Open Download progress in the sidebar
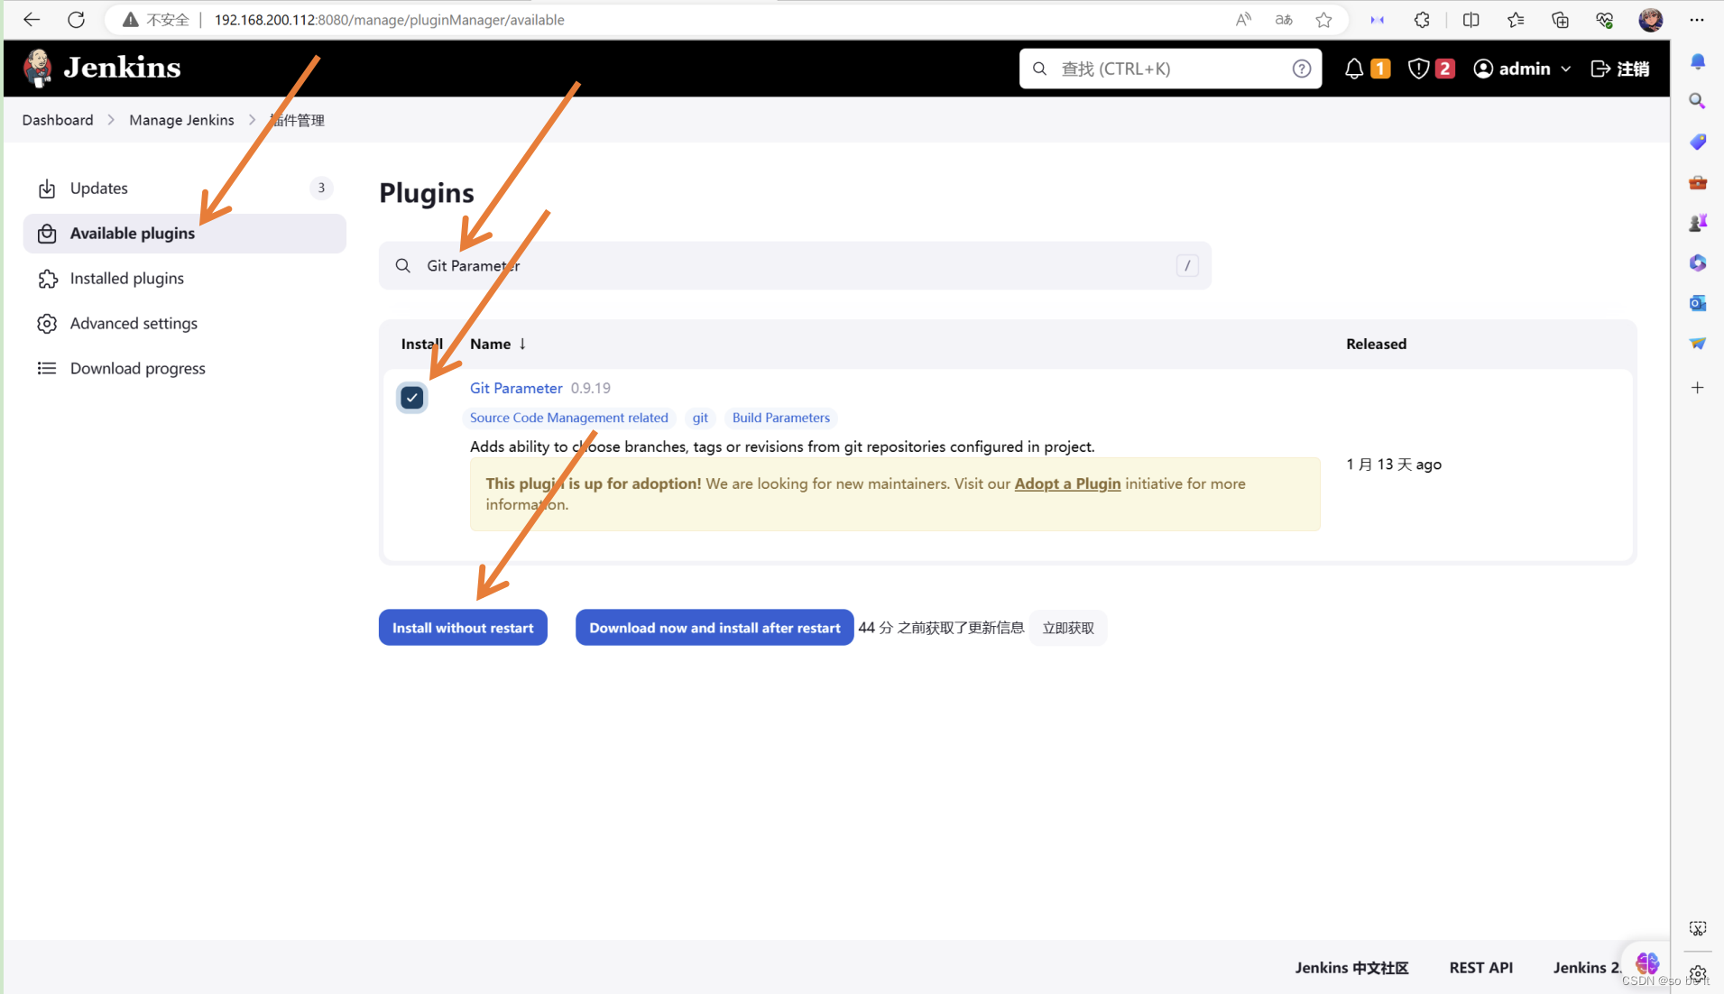 coord(184,368)
